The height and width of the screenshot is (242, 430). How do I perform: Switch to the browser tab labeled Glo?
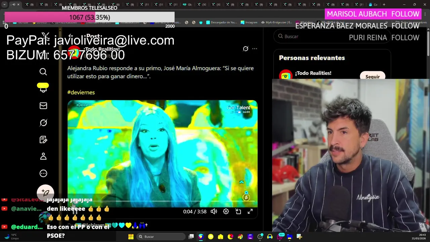tap(188, 4)
